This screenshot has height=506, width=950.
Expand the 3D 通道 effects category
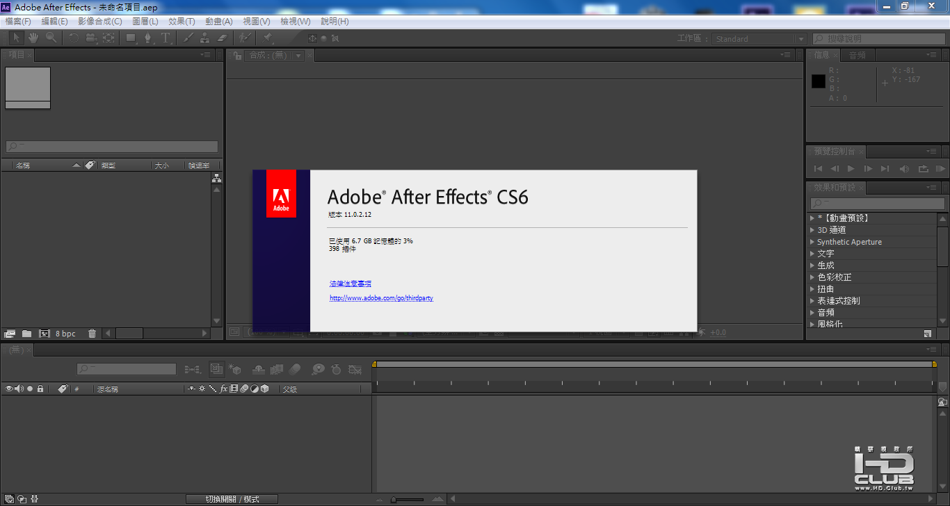pos(812,230)
